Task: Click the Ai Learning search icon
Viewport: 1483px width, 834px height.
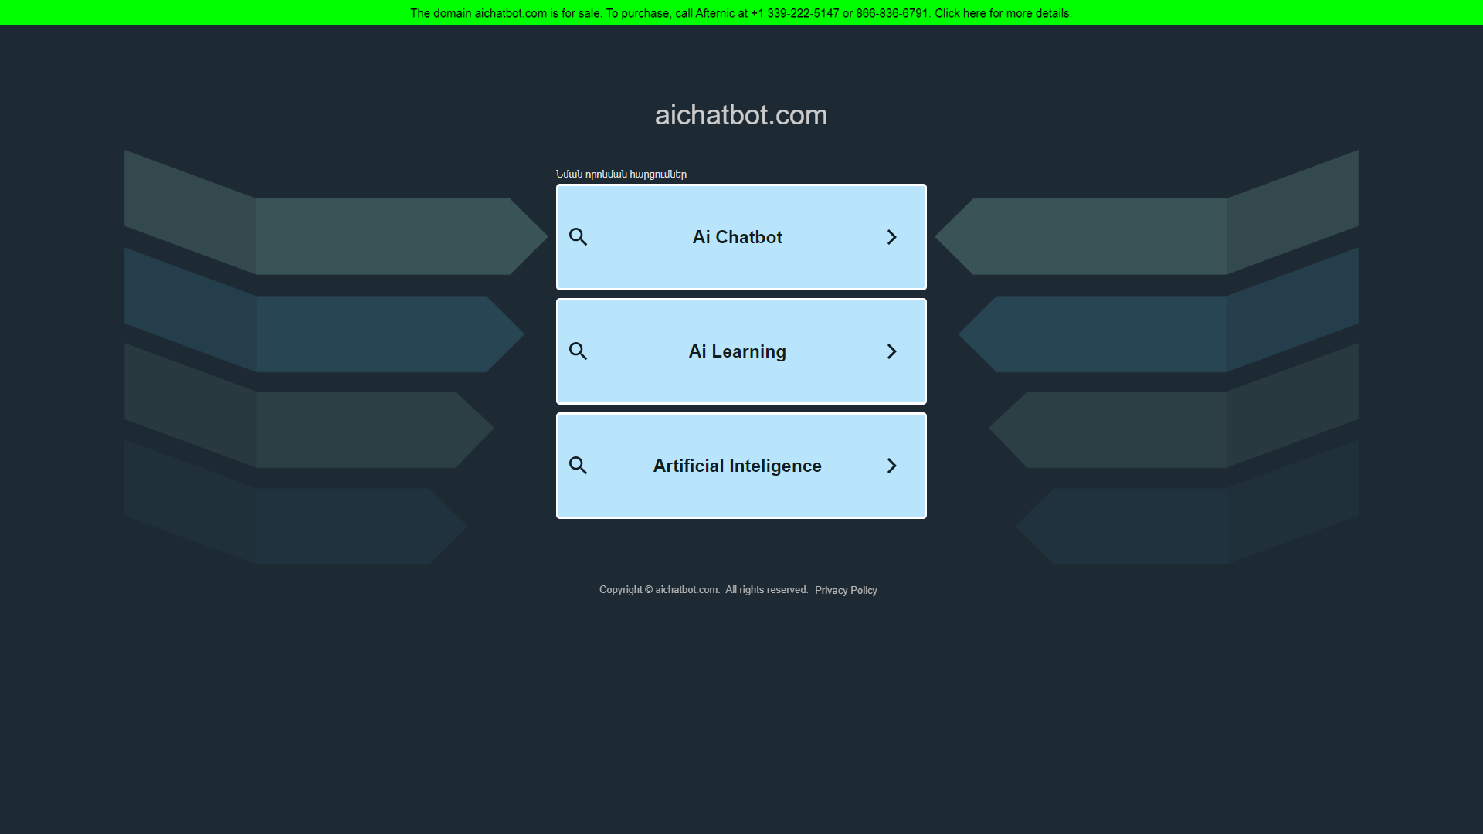Action: [578, 351]
